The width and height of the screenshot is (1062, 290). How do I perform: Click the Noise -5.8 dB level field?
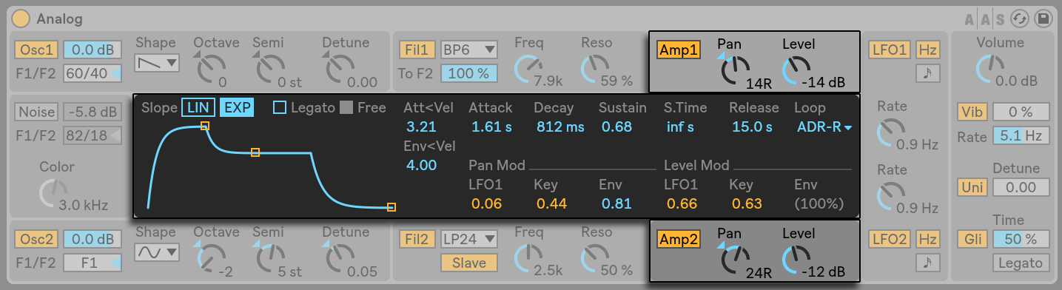click(x=92, y=112)
